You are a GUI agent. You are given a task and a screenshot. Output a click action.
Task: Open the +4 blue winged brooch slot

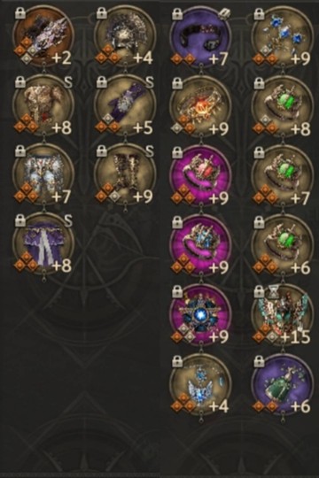[201, 383]
